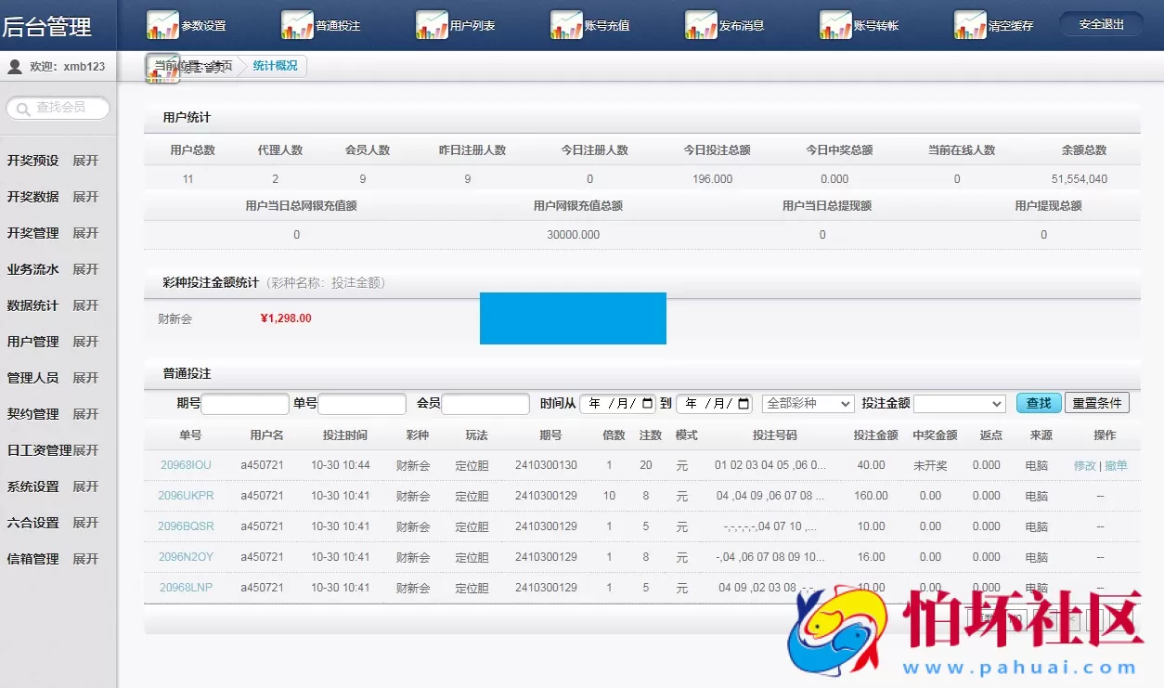Open 参数设置 via its toolbar icon

pos(162,23)
